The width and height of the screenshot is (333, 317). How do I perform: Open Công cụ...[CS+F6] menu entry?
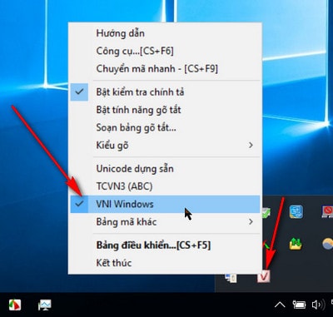[165, 51]
